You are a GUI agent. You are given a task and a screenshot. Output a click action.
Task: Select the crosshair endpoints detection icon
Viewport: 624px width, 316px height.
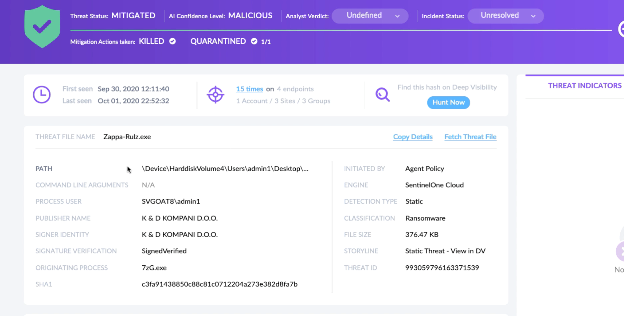(216, 95)
